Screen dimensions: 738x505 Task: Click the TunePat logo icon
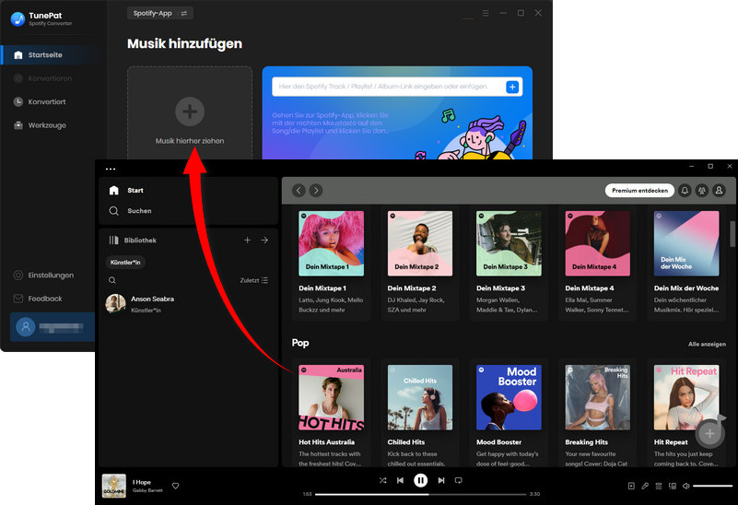[x=18, y=18]
